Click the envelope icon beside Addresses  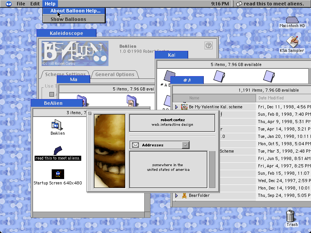point(135,145)
